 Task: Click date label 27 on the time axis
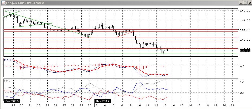[64, 106]
